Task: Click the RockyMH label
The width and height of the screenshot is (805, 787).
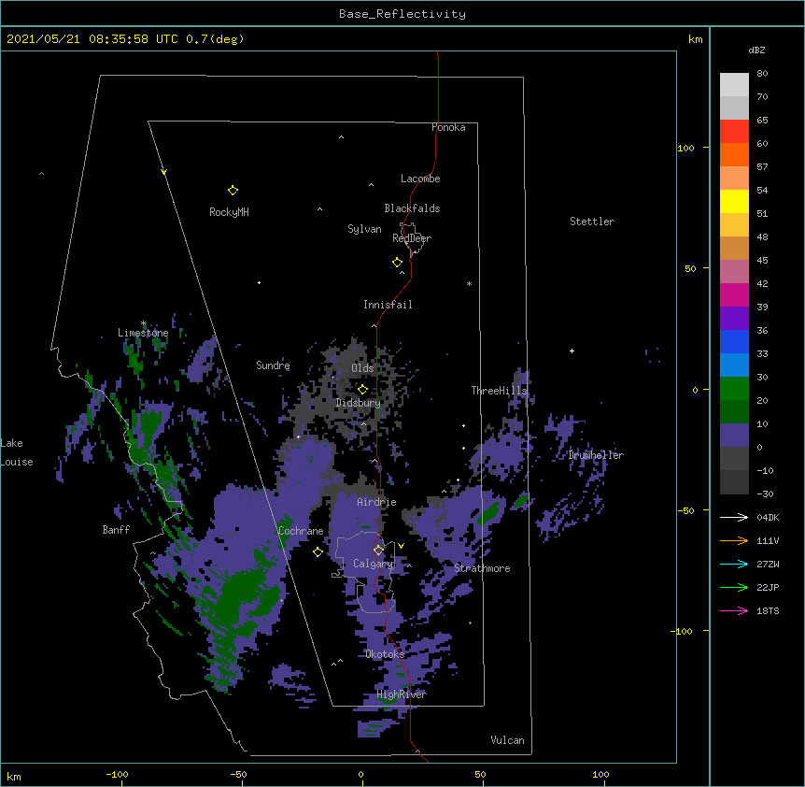Action: coord(229,212)
